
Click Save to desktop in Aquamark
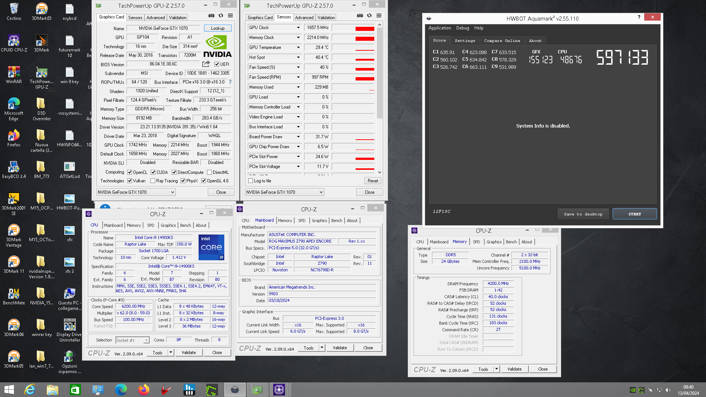(x=583, y=214)
